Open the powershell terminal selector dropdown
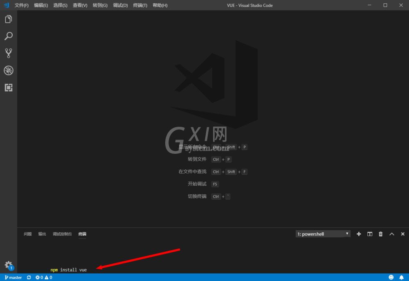 (x=323, y=234)
